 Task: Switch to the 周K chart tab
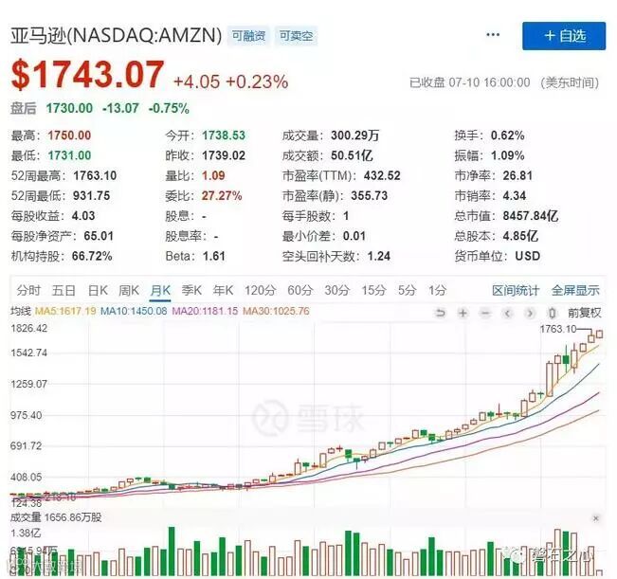(x=129, y=291)
